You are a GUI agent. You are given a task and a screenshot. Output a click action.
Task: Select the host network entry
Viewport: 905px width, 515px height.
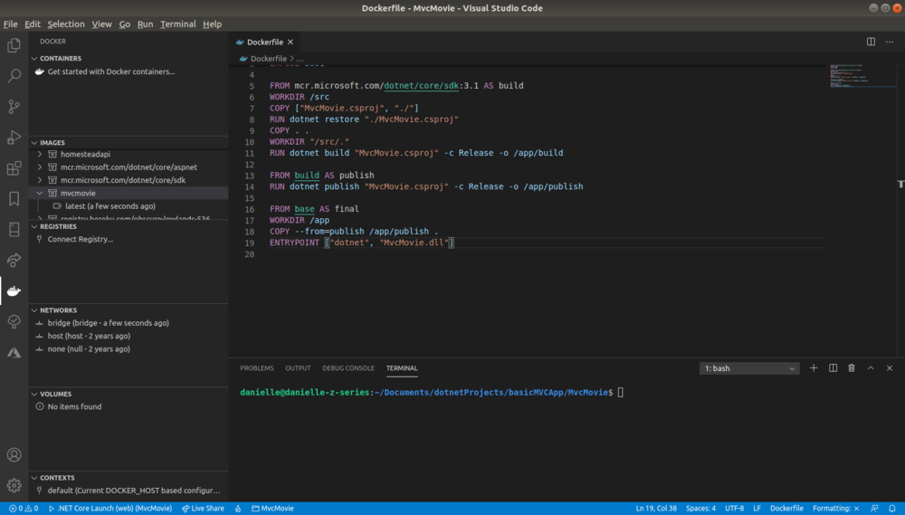[89, 336]
